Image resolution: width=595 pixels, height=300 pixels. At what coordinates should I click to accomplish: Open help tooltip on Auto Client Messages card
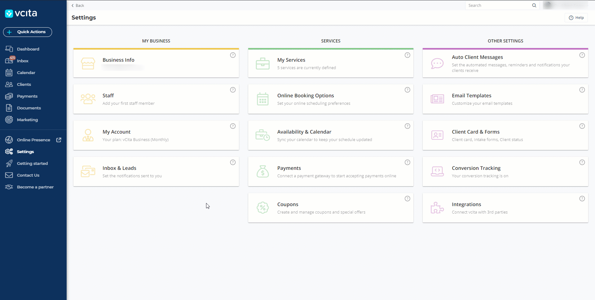pyautogui.click(x=582, y=55)
